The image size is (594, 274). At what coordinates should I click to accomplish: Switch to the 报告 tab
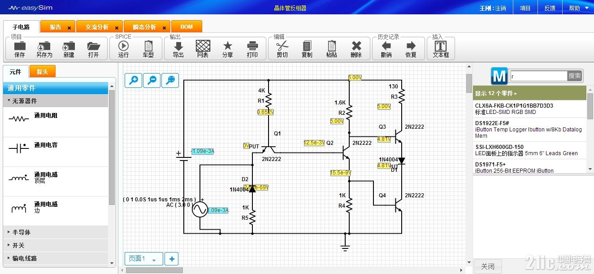[x=57, y=26]
